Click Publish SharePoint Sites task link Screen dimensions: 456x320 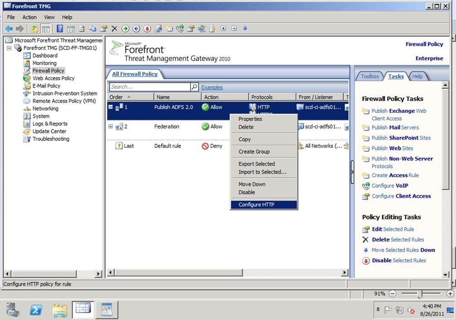coord(401,138)
